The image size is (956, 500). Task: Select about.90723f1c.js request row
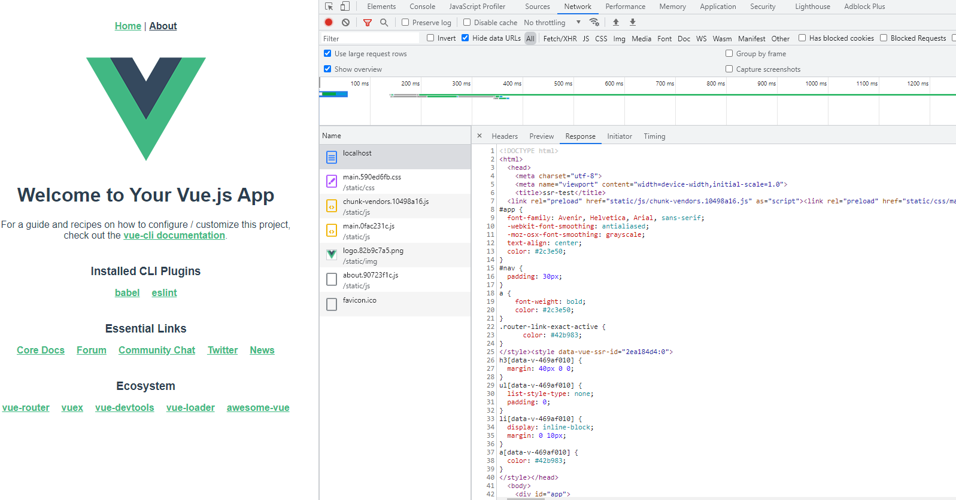point(395,279)
